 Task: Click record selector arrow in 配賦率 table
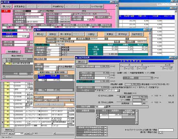point(36,80)
